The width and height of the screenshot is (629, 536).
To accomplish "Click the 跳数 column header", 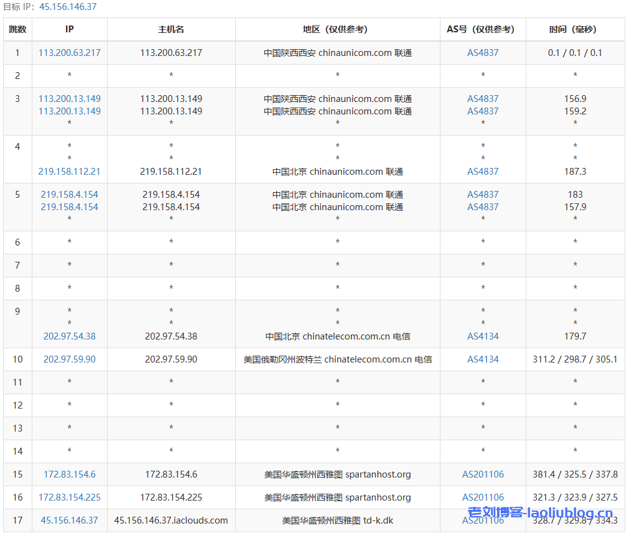I will point(17,29).
